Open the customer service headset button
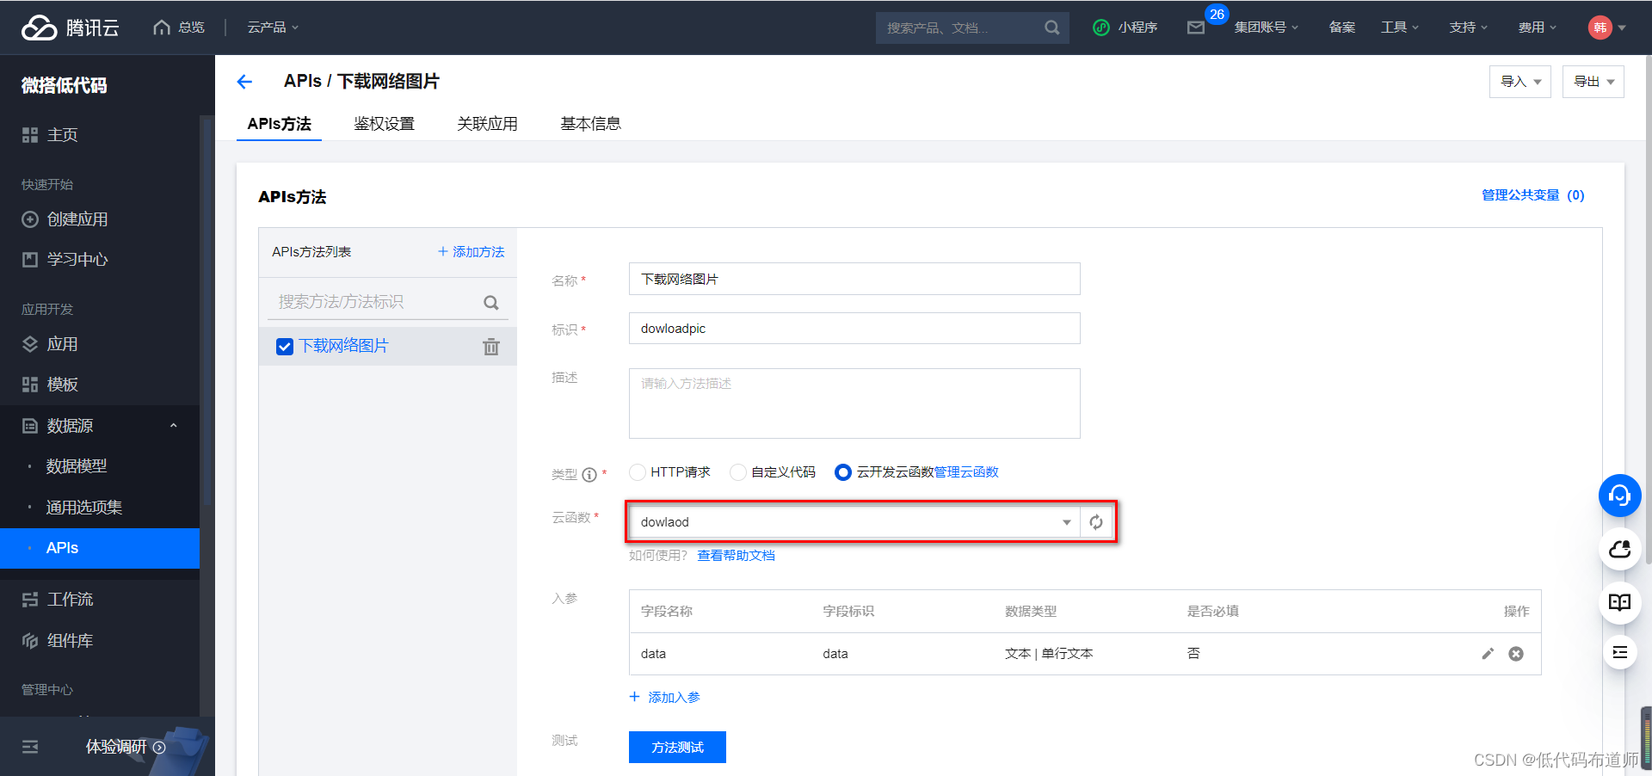Screen dimensions: 1652x776 coord(1620,496)
